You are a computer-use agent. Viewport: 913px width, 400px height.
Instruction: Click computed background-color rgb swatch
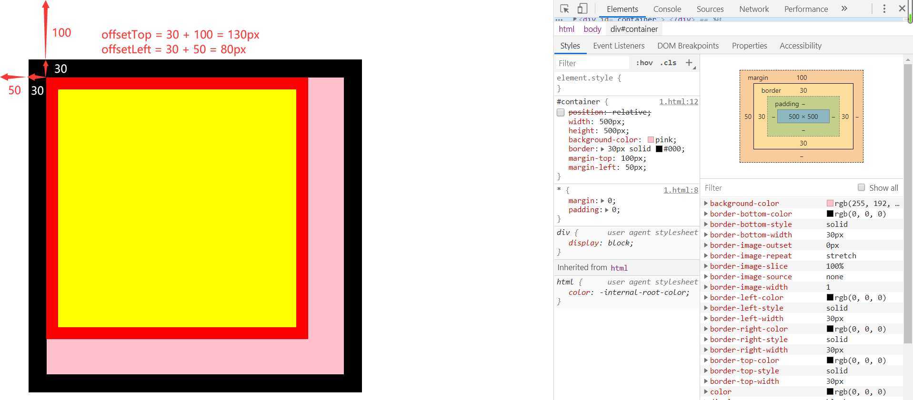[x=830, y=203]
